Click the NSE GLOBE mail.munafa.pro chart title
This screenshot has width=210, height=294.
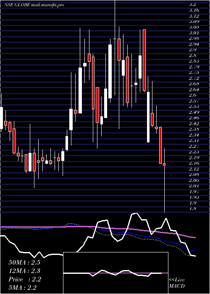tap(34, 5)
